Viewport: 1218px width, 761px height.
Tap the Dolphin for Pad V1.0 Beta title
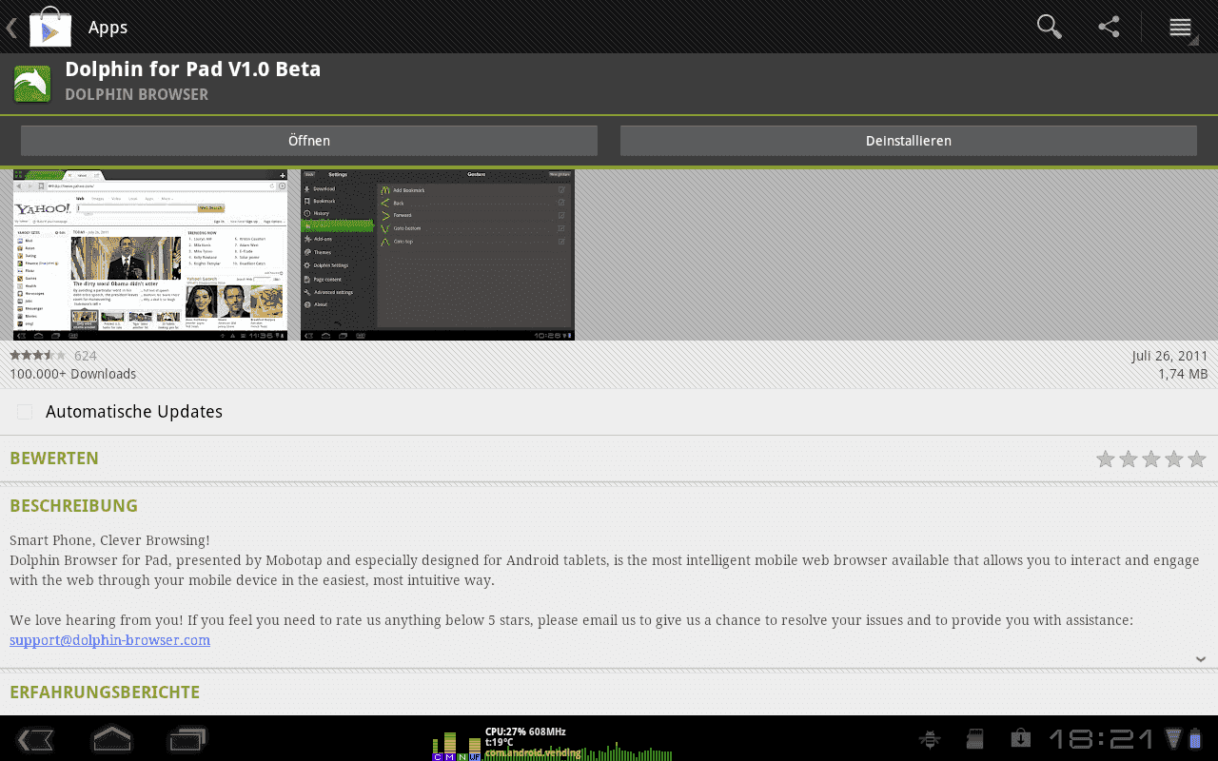point(192,69)
